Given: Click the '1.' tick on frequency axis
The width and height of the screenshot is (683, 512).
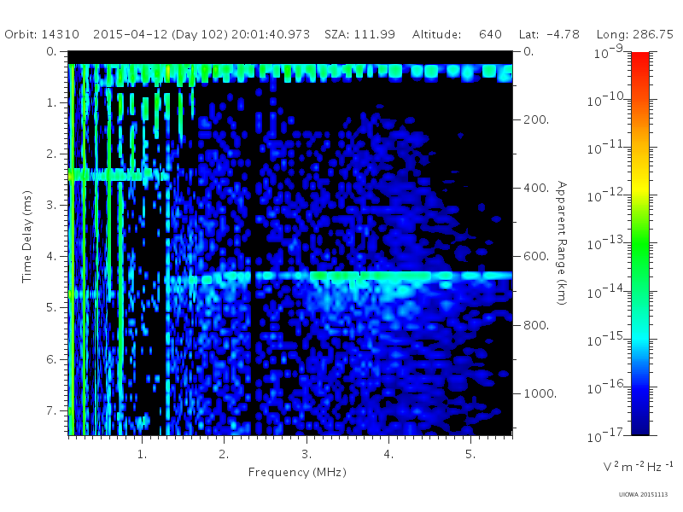Looking at the screenshot, I should (x=142, y=455).
